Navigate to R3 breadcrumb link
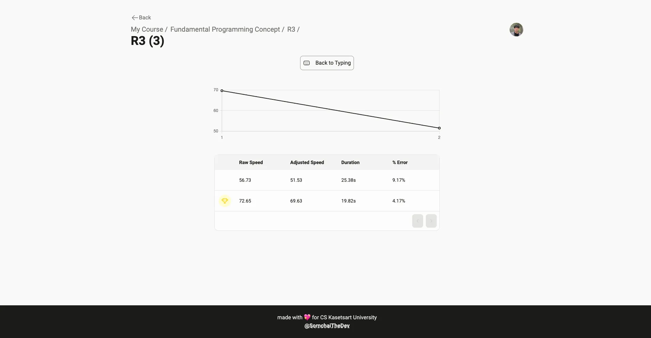 coord(291,29)
